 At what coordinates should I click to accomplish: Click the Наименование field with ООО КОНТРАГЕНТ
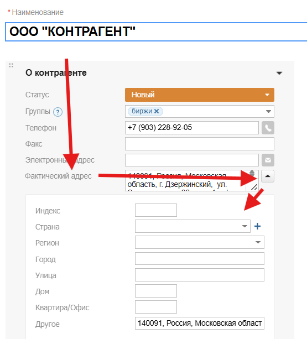click(x=156, y=32)
